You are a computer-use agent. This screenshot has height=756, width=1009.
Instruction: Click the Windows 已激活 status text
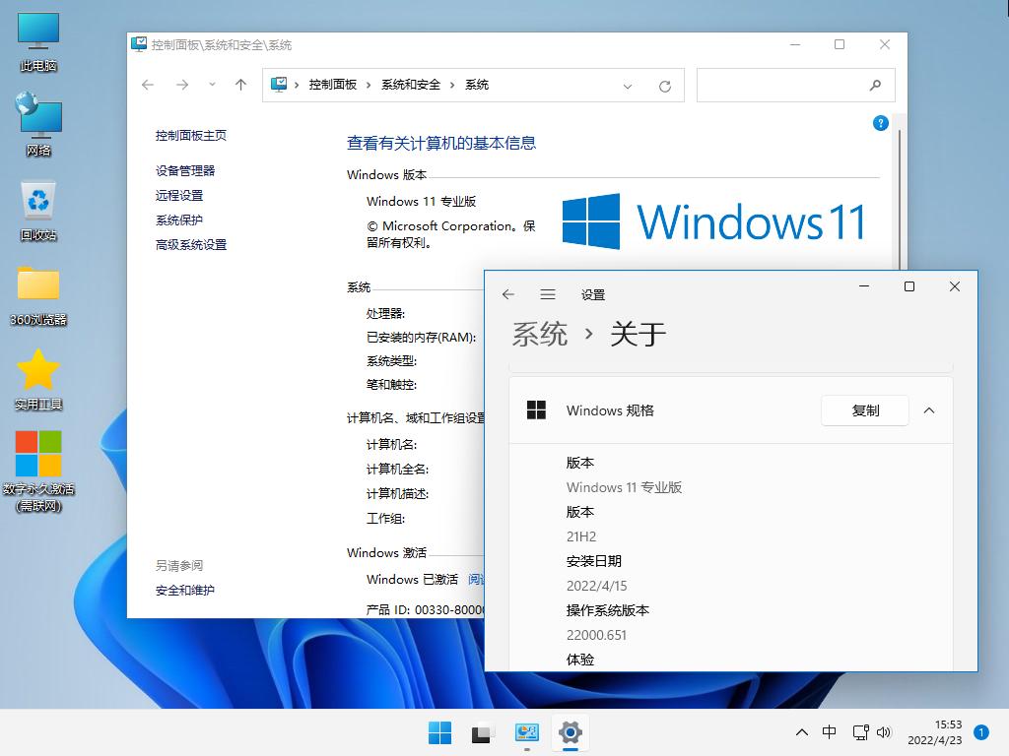(x=413, y=579)
